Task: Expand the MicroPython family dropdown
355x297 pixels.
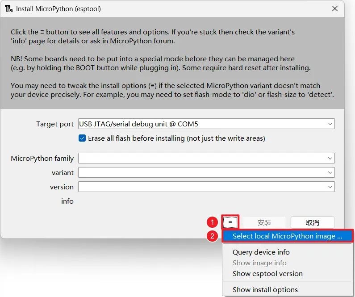Action: [206, 158]
